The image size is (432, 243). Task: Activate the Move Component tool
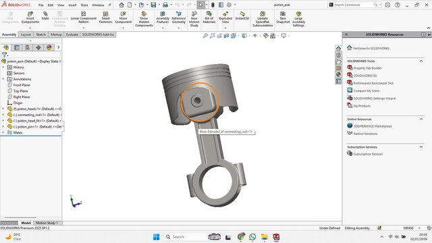[x=123, y=17]
